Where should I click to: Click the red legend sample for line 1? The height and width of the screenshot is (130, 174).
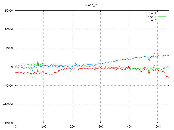162,13
